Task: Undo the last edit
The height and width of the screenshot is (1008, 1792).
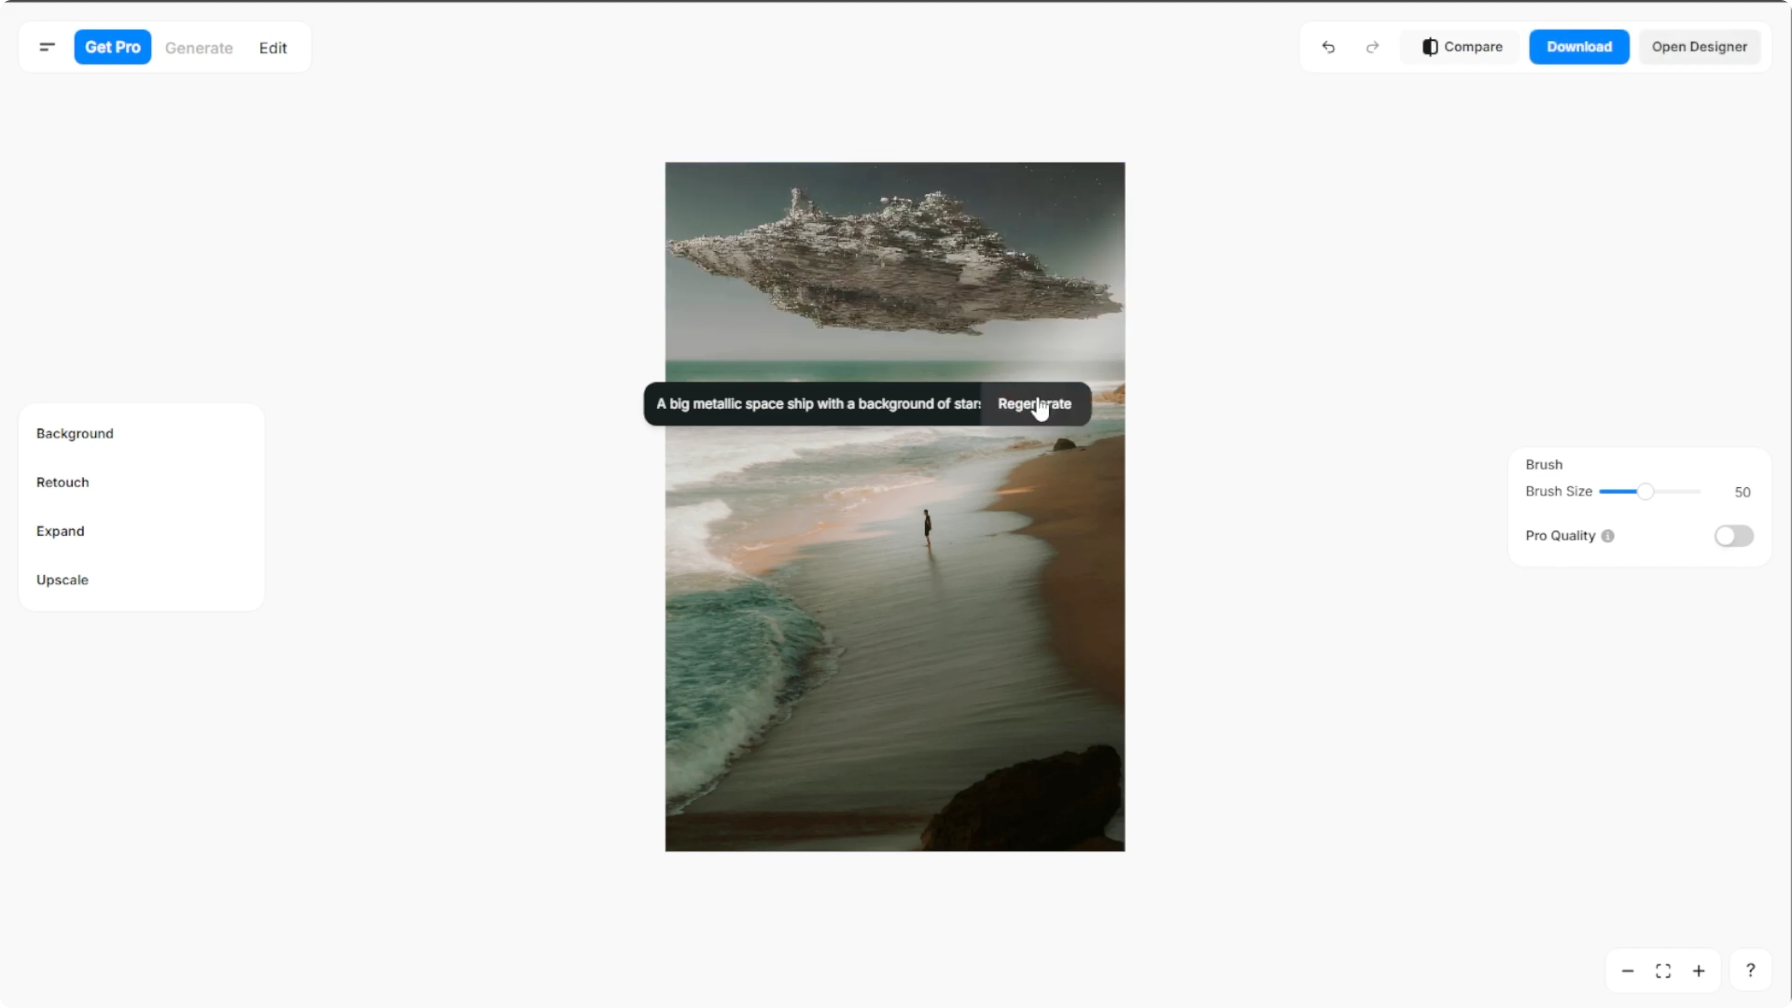Action: [x=1328, y=47]
